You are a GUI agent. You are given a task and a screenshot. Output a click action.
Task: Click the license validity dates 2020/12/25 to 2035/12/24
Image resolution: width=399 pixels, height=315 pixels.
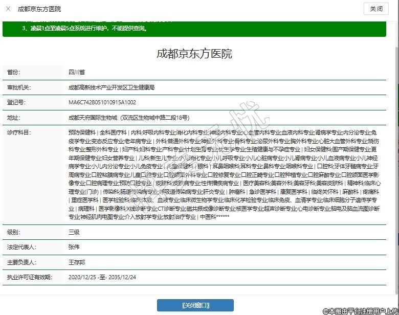(103, 277)
